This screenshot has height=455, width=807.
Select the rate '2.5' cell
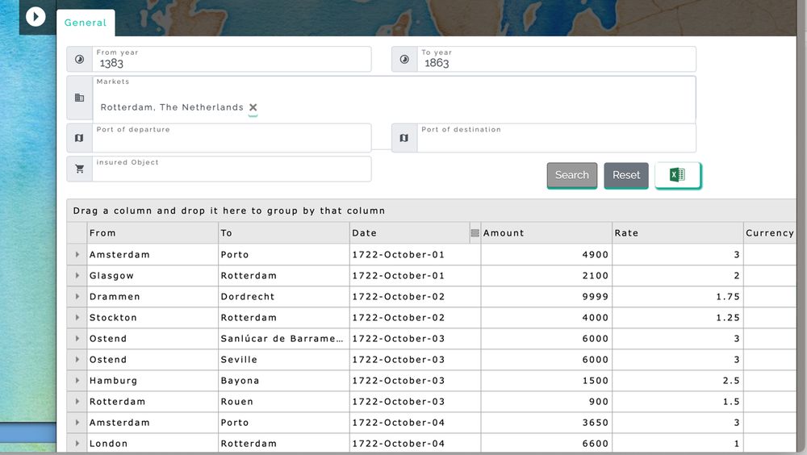[678, 380]
